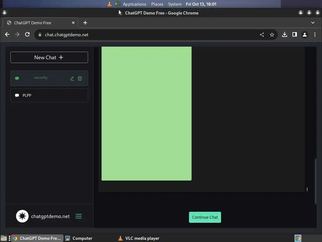Select ChatGPT Demo Free taskbar entry
Screen dimensions: 322x242
pos(37,238)
